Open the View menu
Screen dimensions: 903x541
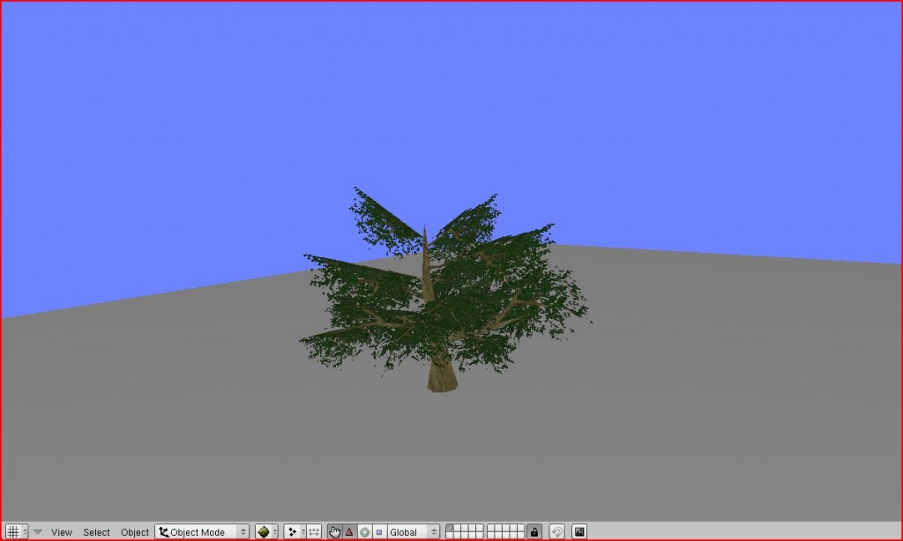tap(60, 531)
